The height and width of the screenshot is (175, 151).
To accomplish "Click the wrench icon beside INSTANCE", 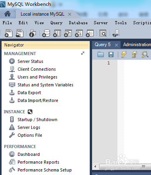I will 30,112.
